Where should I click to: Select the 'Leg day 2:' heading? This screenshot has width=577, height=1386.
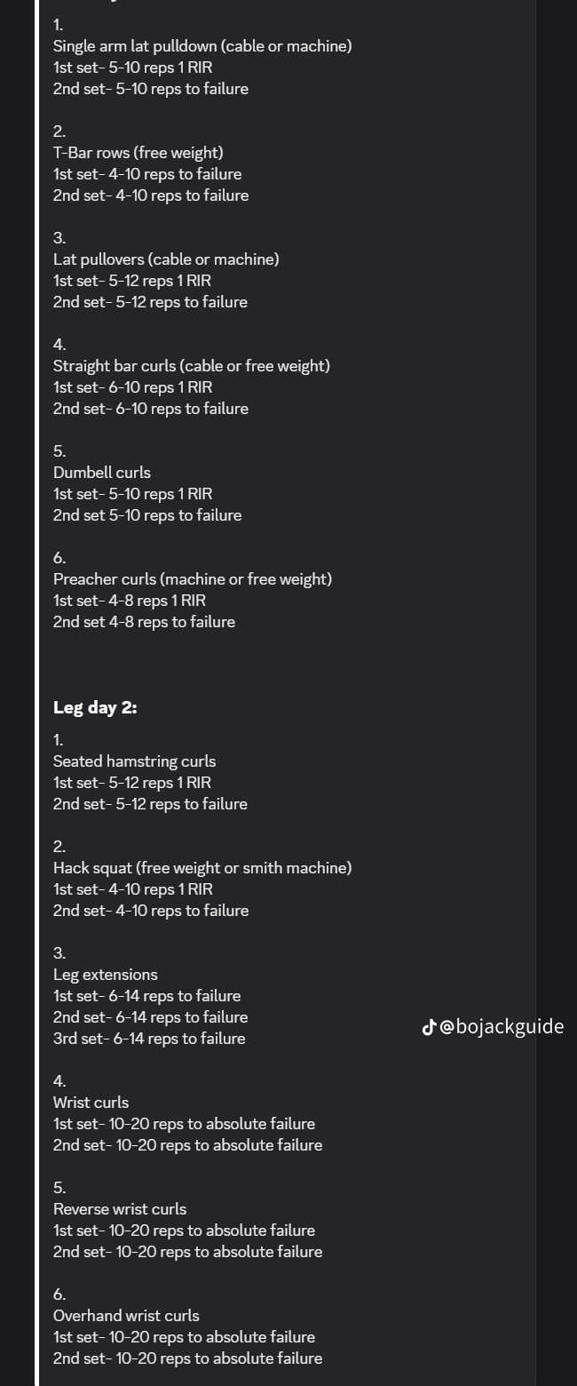(x=95, y=708)
